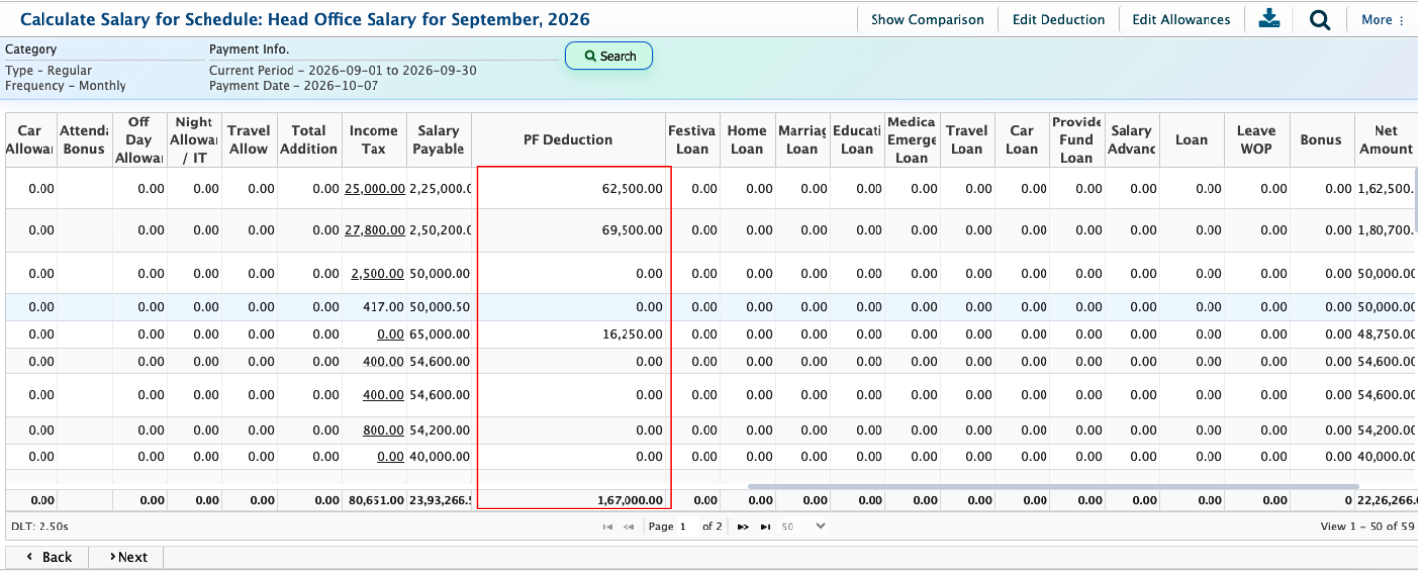1418x571 pixels.
Task: Jump to the next page using pager arrow
Action: pyautogui.click(x=743, y=527)
